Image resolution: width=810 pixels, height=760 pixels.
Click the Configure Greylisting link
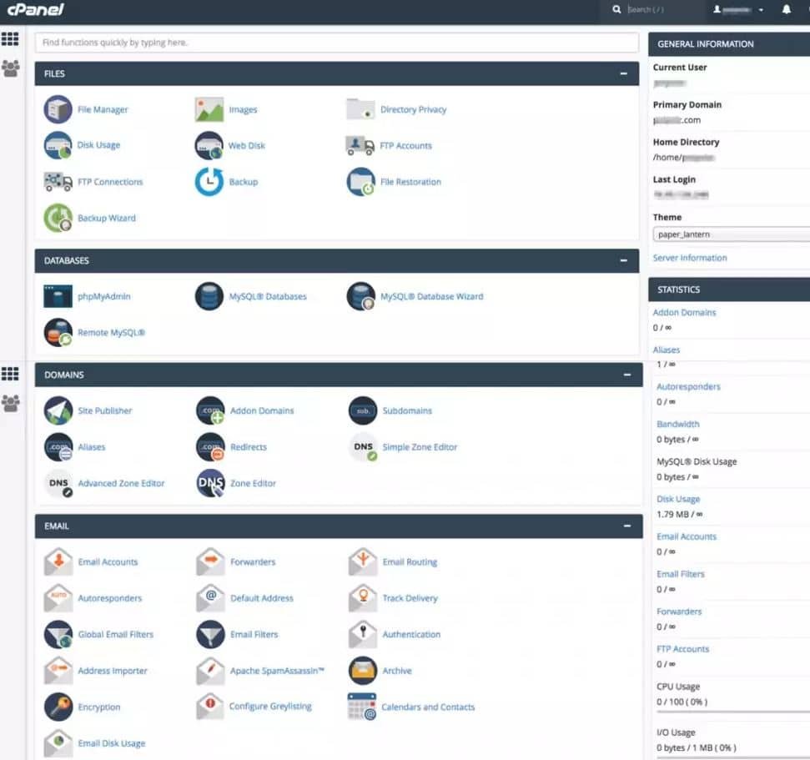[x=270, y=707]
